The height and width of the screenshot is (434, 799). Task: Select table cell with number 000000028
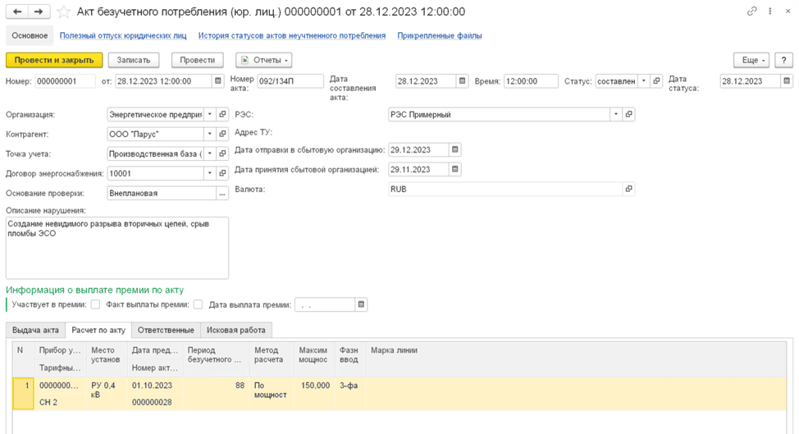coord(154,403)
